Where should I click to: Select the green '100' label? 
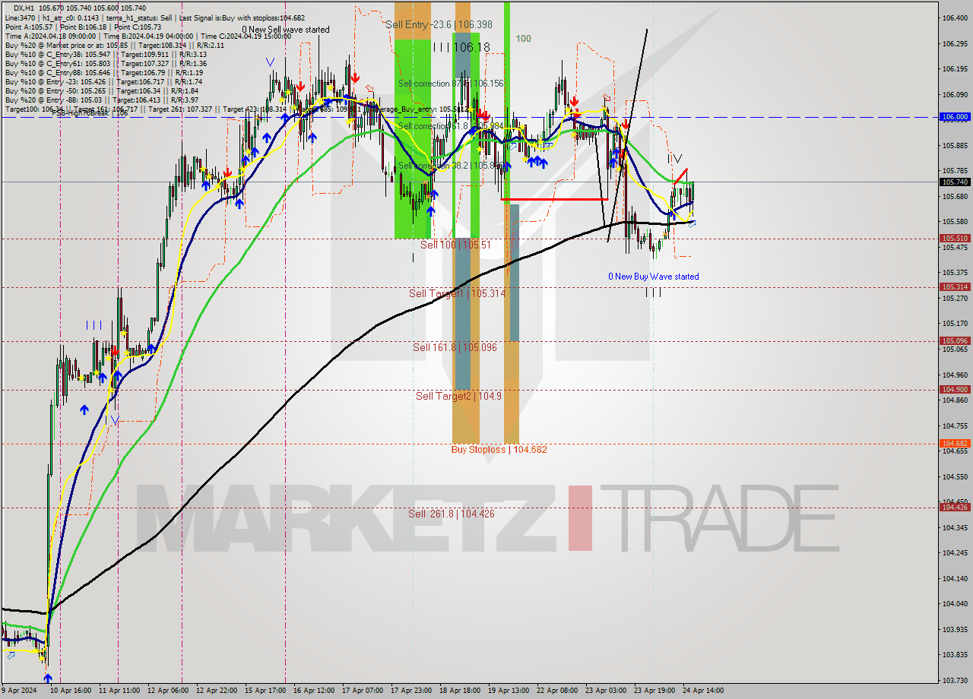(523, 38)
